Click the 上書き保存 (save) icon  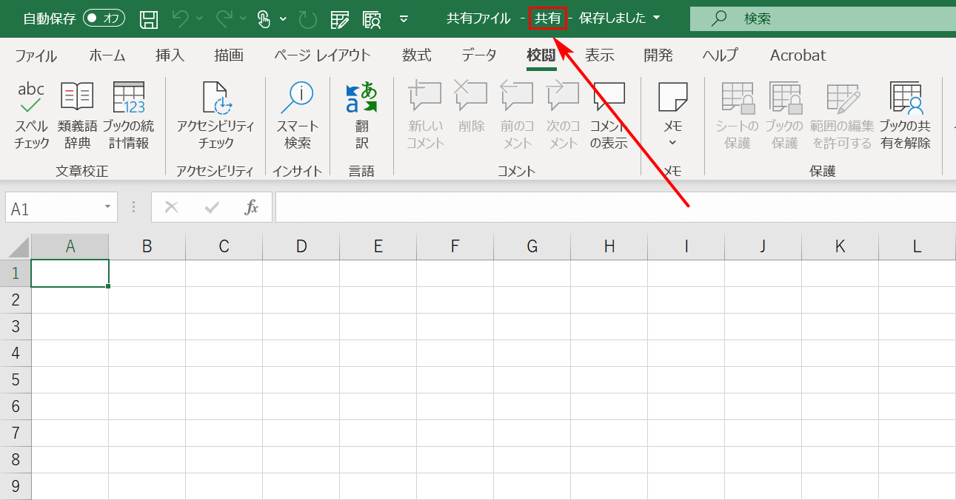pyautogui.click(x=148, y=18)
